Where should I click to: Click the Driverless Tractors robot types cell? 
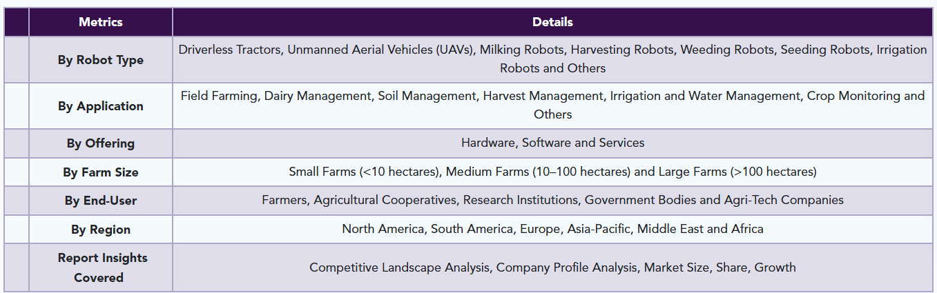pyautogui.click(x=552, y=60)
